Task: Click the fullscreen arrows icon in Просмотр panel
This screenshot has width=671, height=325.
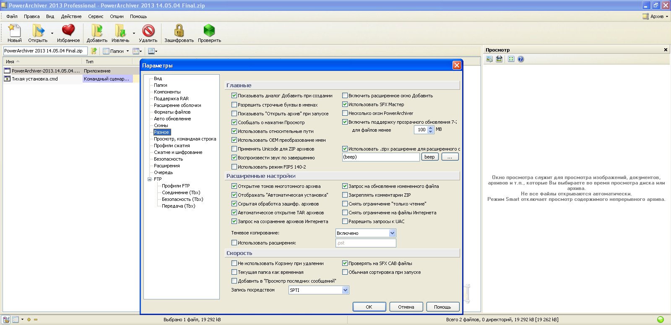Action: coord(511,59)
